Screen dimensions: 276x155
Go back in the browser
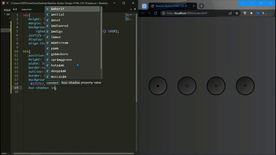[143, 13]
